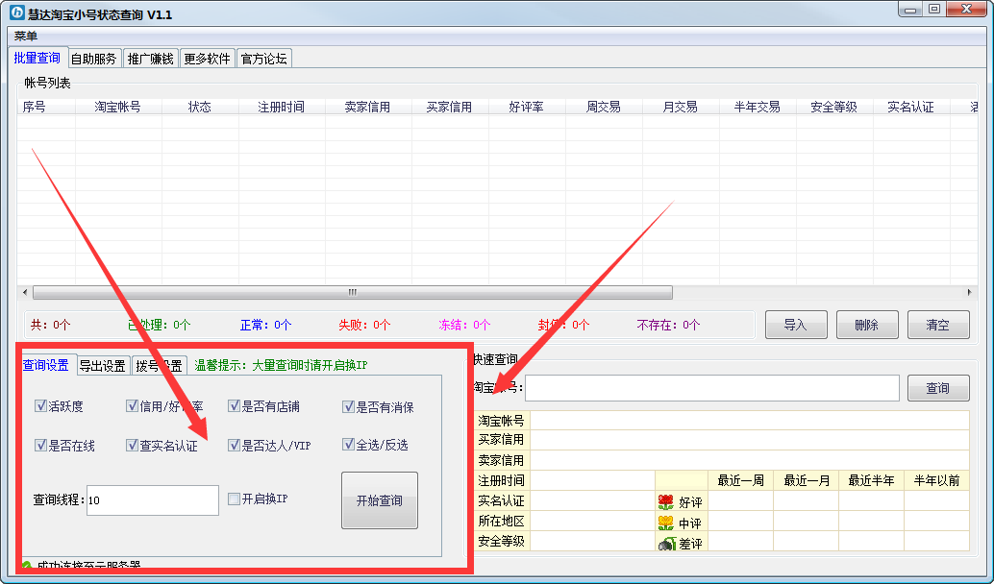The width and height of the screenshot is (994, 584).
Task: Switch to the 自助服务 tab
Action: (x=93, y=59)
